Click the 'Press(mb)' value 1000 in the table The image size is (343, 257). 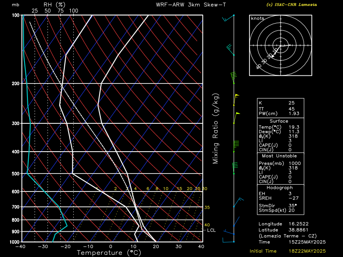click(x=295, y=164)
